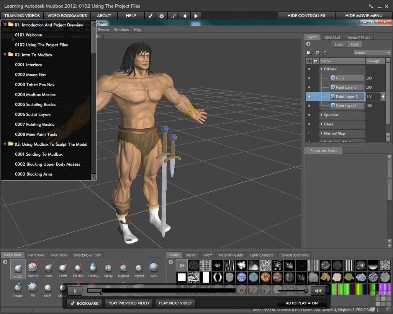The image size is (393, 314).
Task: Select the Foamy sculpt tool
Action: (x=93, y=269)
